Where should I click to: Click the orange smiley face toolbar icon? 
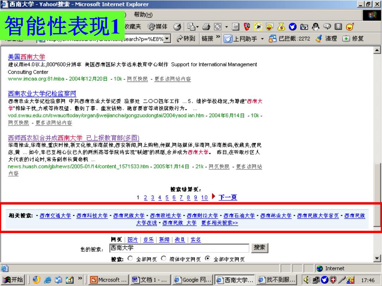pos(350,27)
